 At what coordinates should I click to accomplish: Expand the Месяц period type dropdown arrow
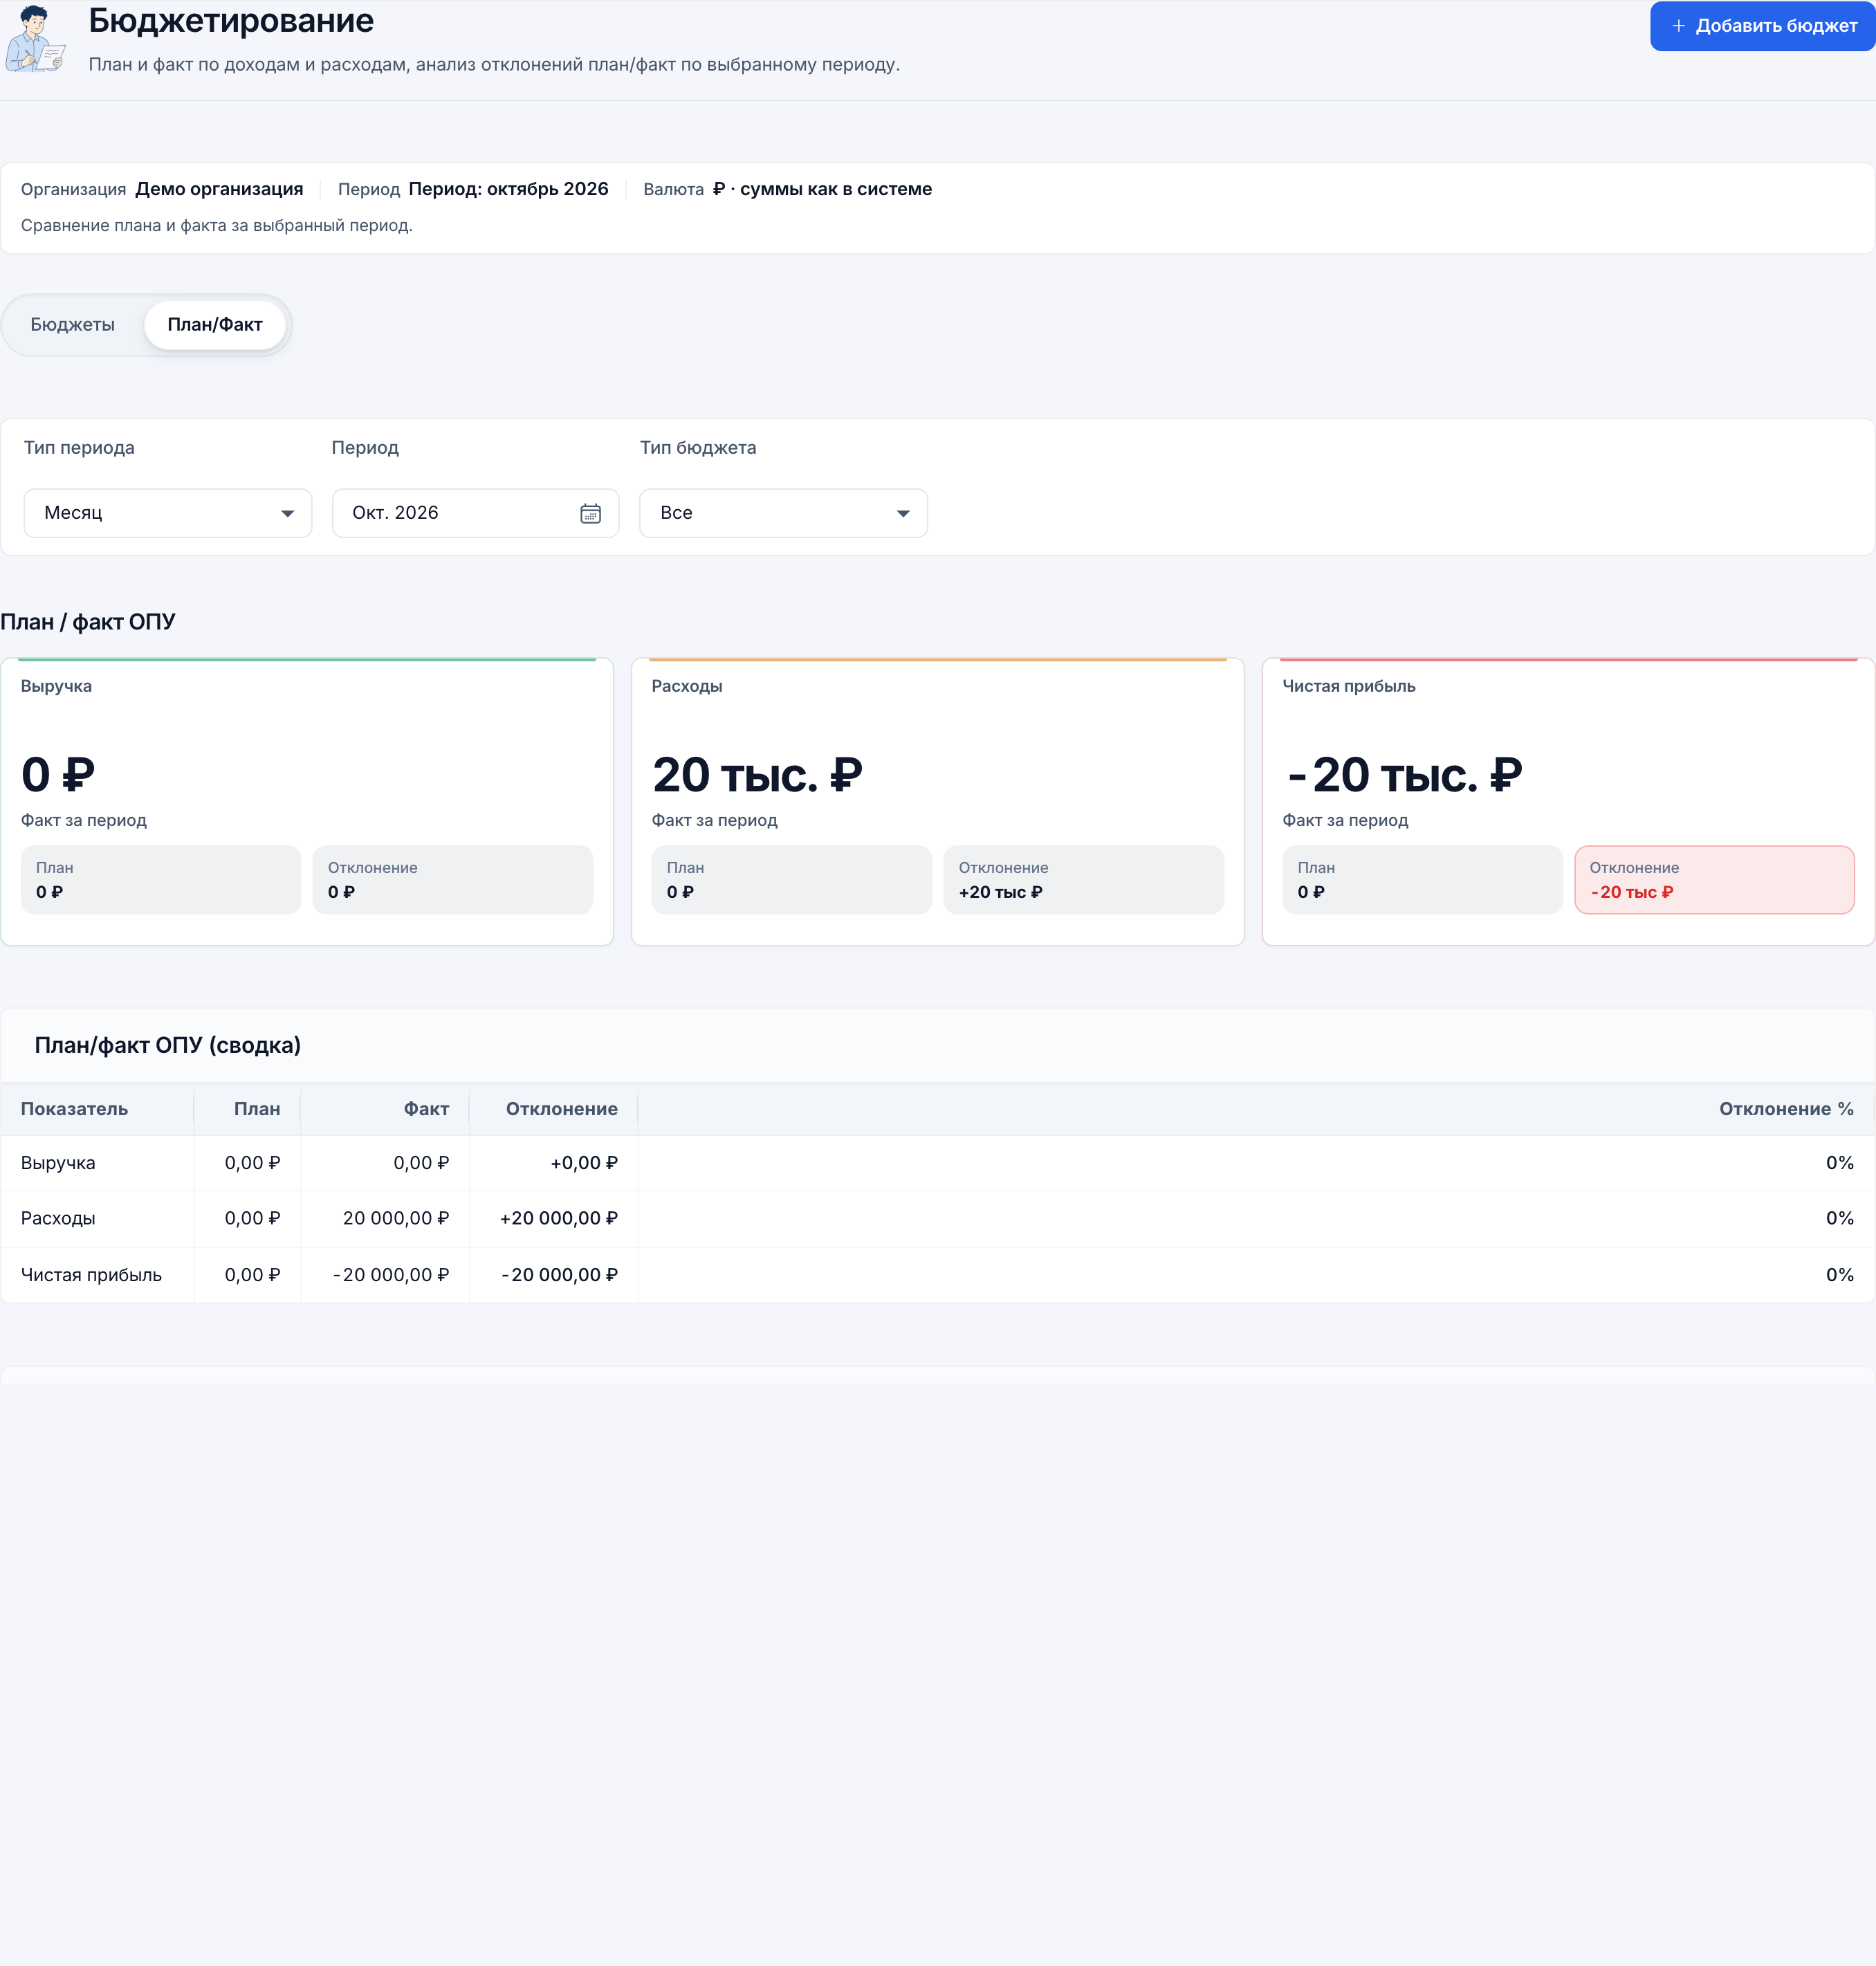coord(288,513)
